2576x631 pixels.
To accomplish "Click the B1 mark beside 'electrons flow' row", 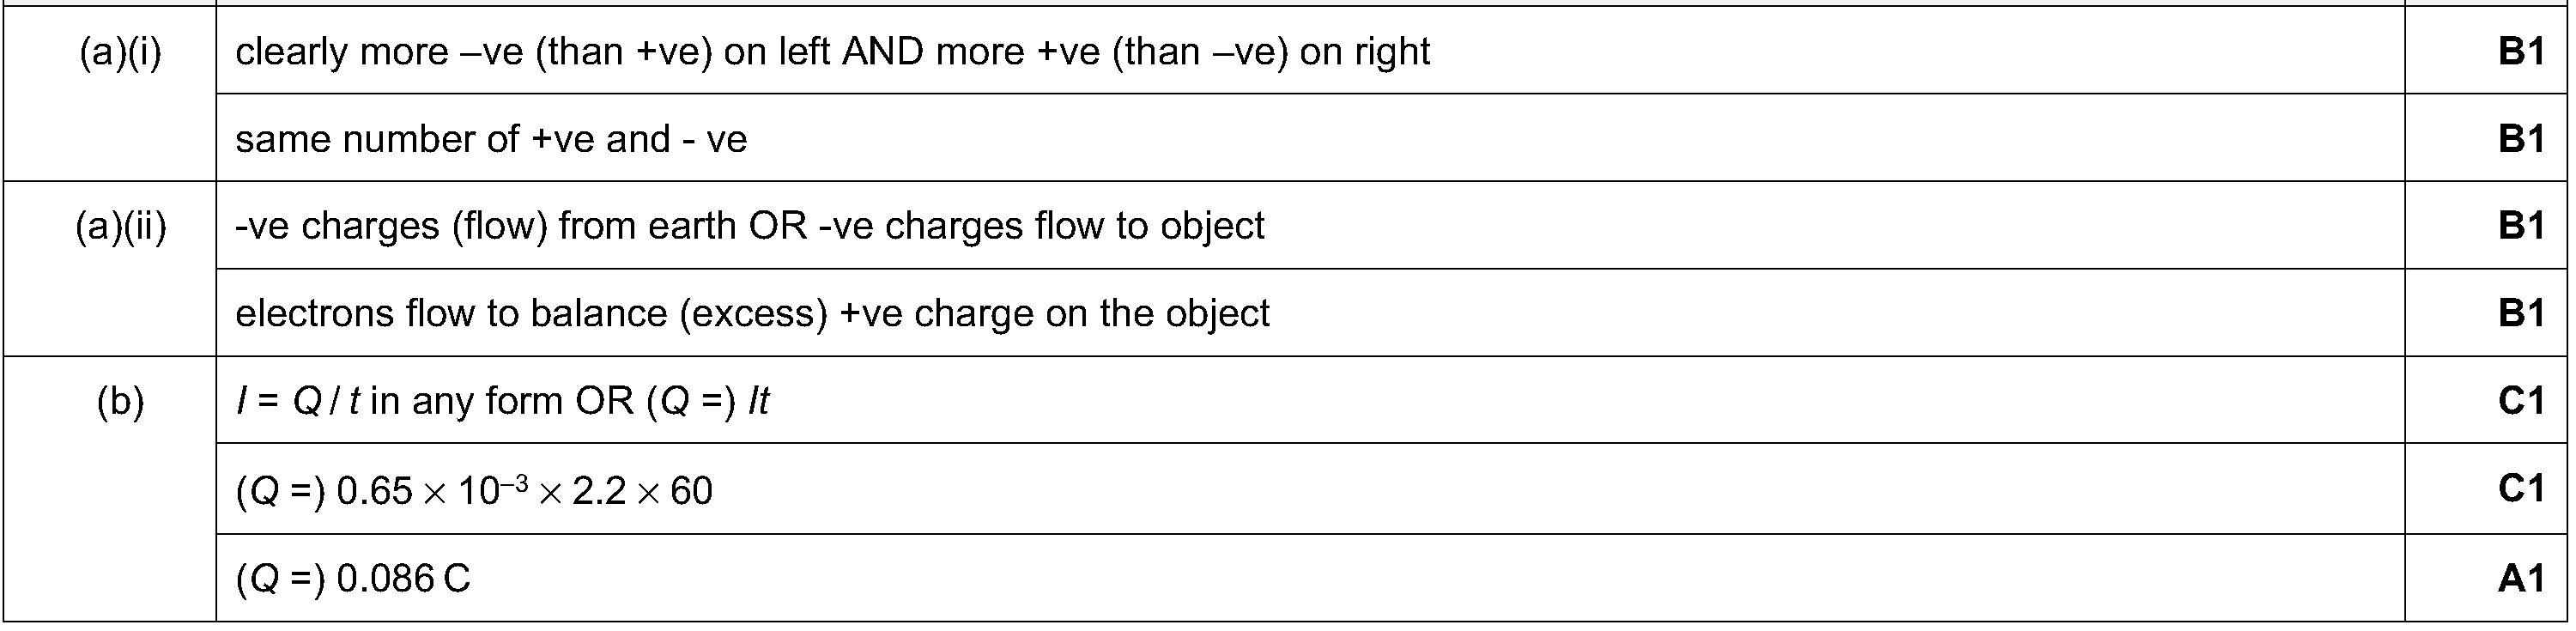I will pyautogui.click(x=2520, y=314).
